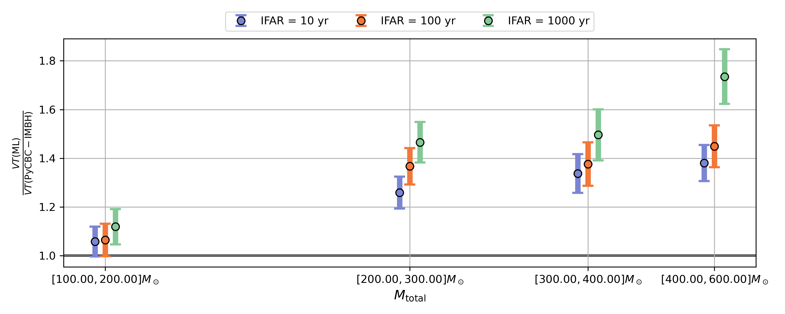Image resolution: width=785 pixels, height=314 pixels.
Task: Click the IFAR = 100 yr legend marker
Action: (x=361, y=21)
